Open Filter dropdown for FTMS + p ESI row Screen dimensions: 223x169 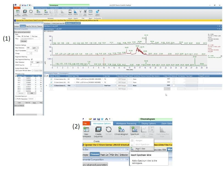(102, 79)
